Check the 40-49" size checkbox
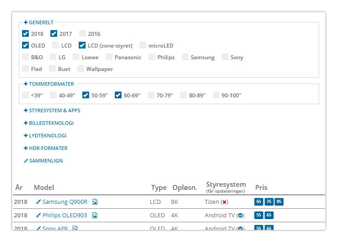The width and height of the screenshot is (338, 242). (53, 95)
